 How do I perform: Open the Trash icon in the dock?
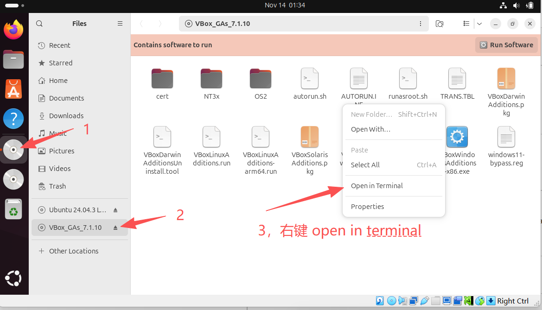(13, 209)
